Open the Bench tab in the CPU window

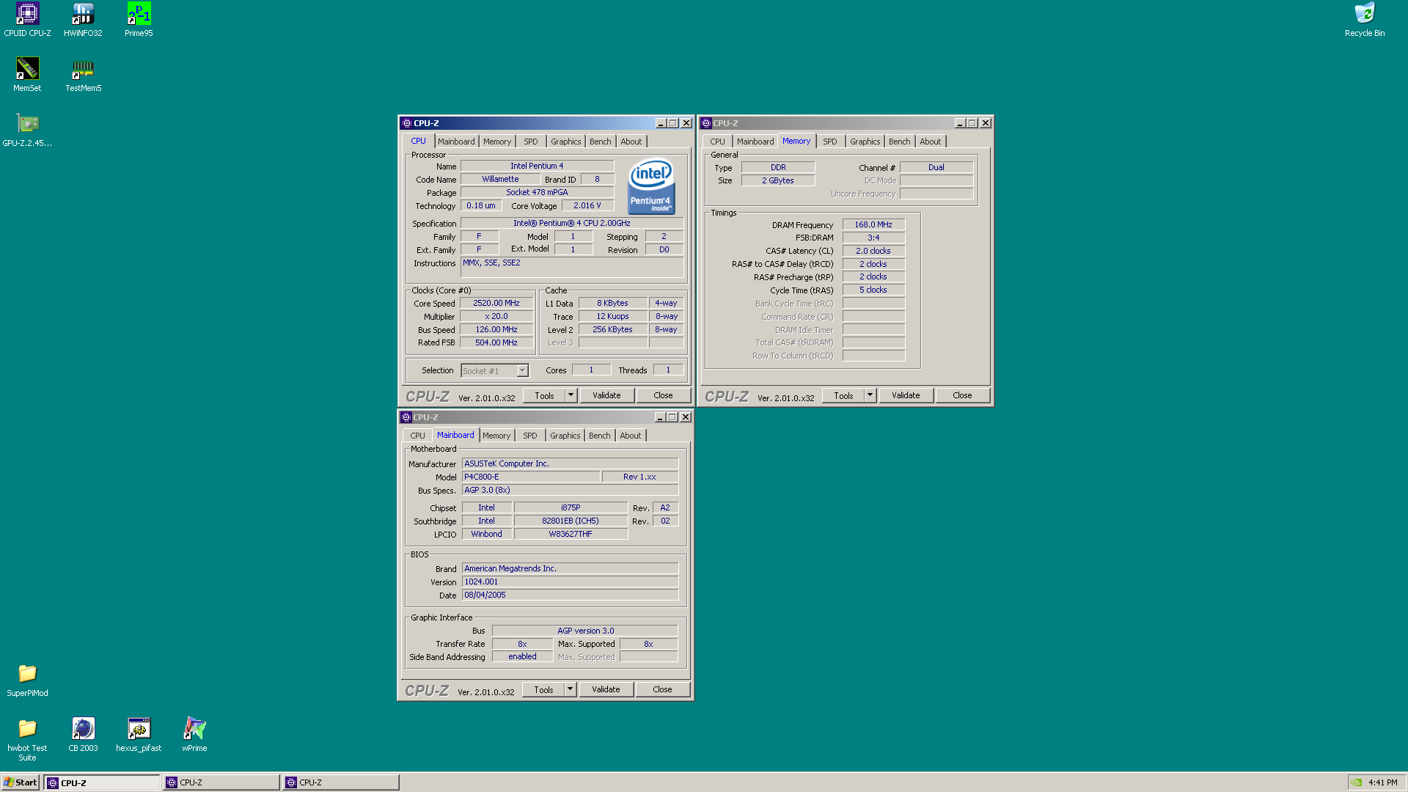coord(601,142)
